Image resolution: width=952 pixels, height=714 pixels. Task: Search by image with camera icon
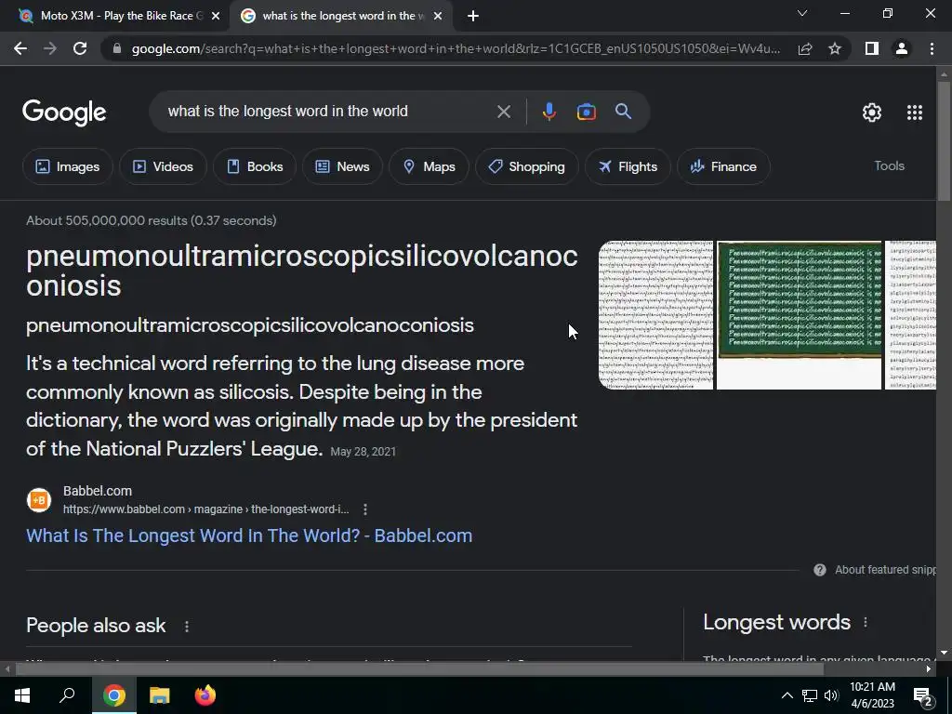(x=586, y=112)
